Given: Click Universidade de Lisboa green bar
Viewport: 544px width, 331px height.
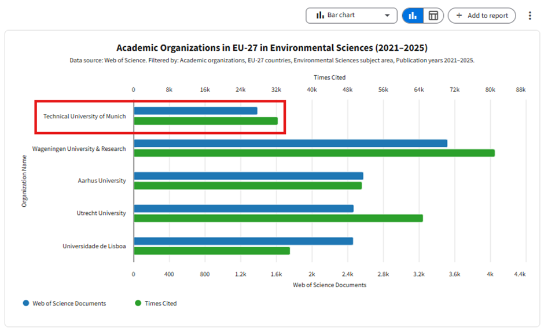Looking at the screenshot, I should pyautogui.click(x=212, y=251).
